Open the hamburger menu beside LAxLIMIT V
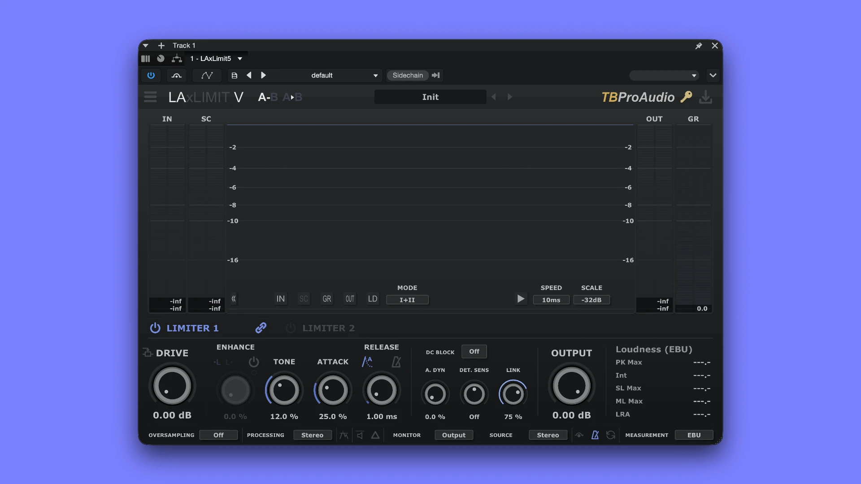The height and width of the screenshot is (484, 861). click(x=150, y=97)
